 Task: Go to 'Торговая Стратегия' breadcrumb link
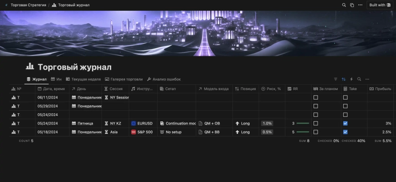click(x=28, y=5)
